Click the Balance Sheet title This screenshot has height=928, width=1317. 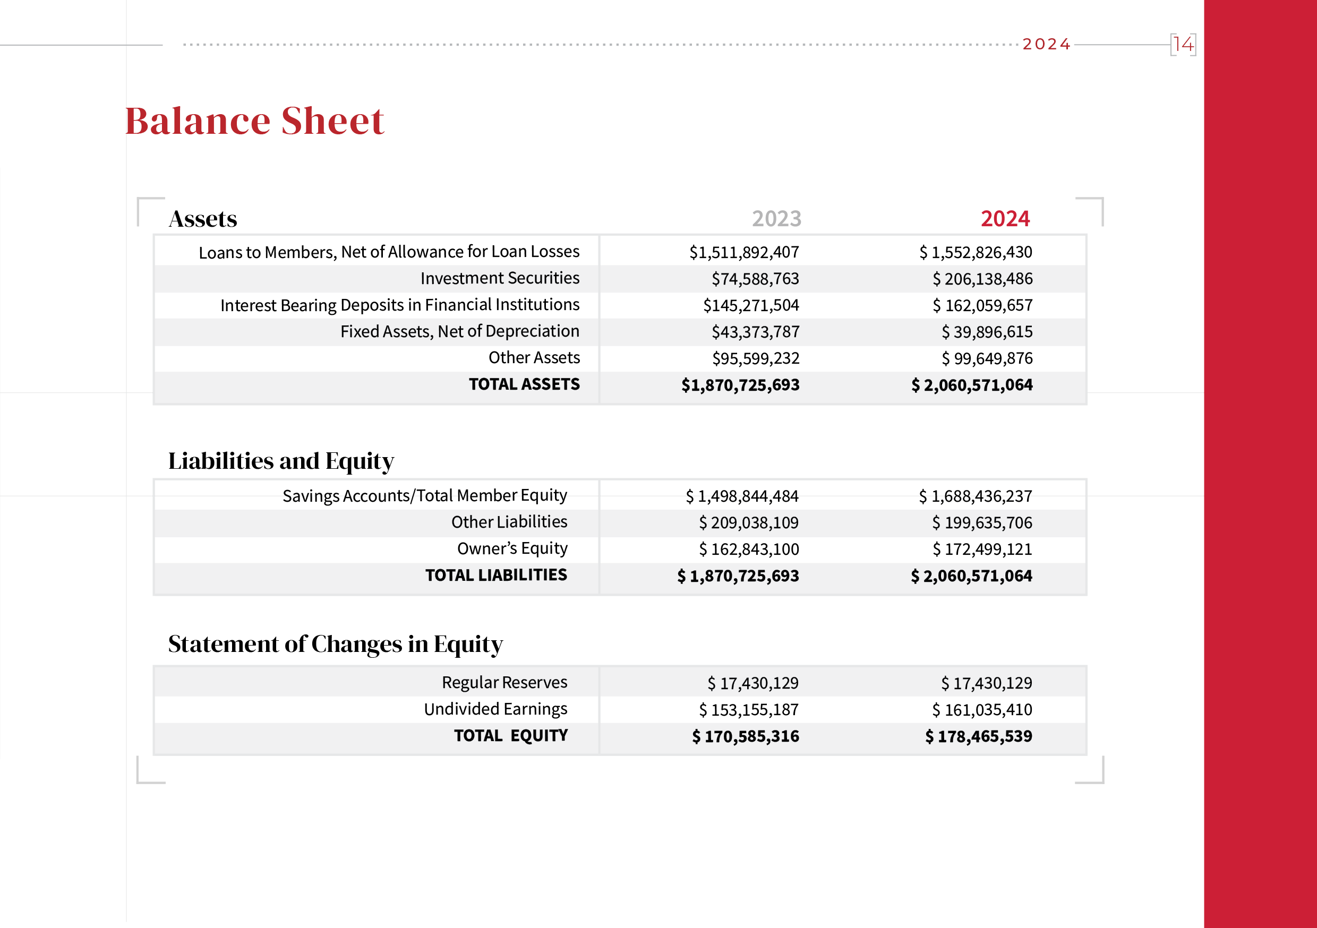255,121
